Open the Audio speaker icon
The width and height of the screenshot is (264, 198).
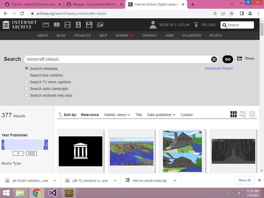coord(78,25)
